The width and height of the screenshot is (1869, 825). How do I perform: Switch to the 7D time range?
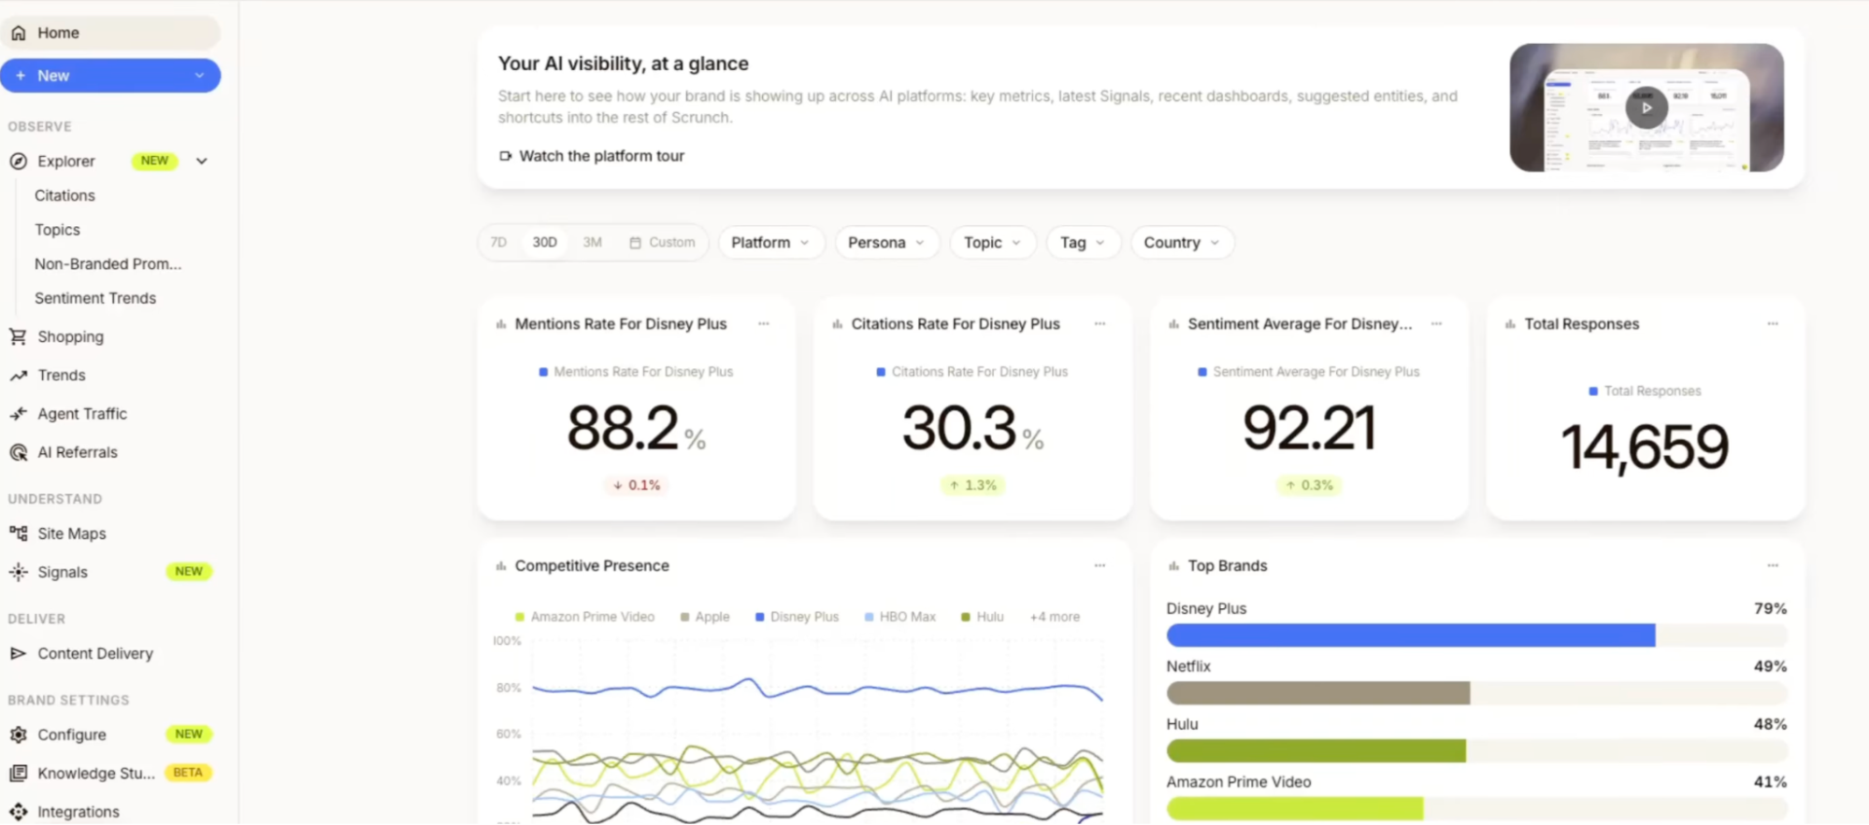click(x=498, y=242)
